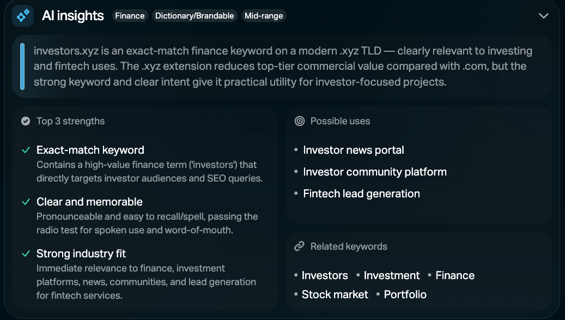Click the Portfolio related keyword
This screenshot has height=320, width=565.
(405, 294)
